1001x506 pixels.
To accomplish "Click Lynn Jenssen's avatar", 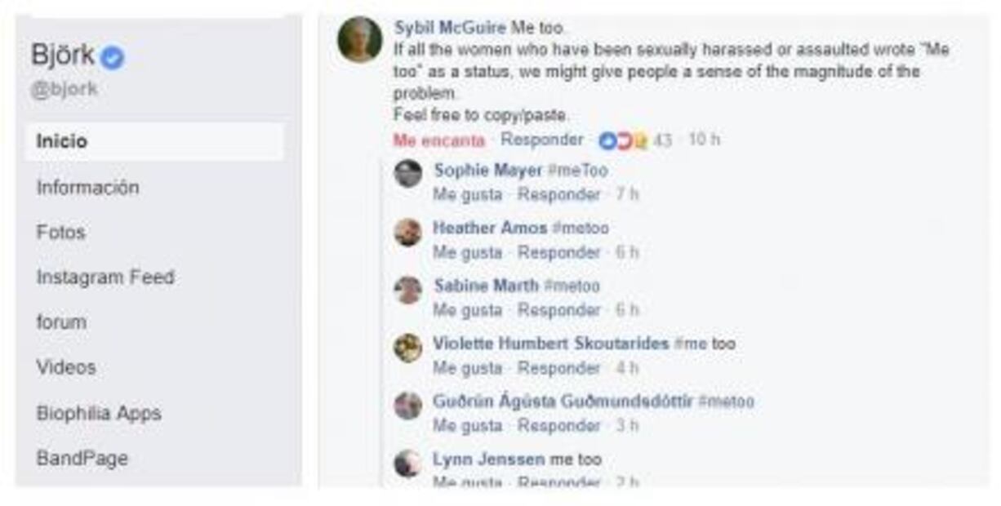I will (x=408, y=464).
